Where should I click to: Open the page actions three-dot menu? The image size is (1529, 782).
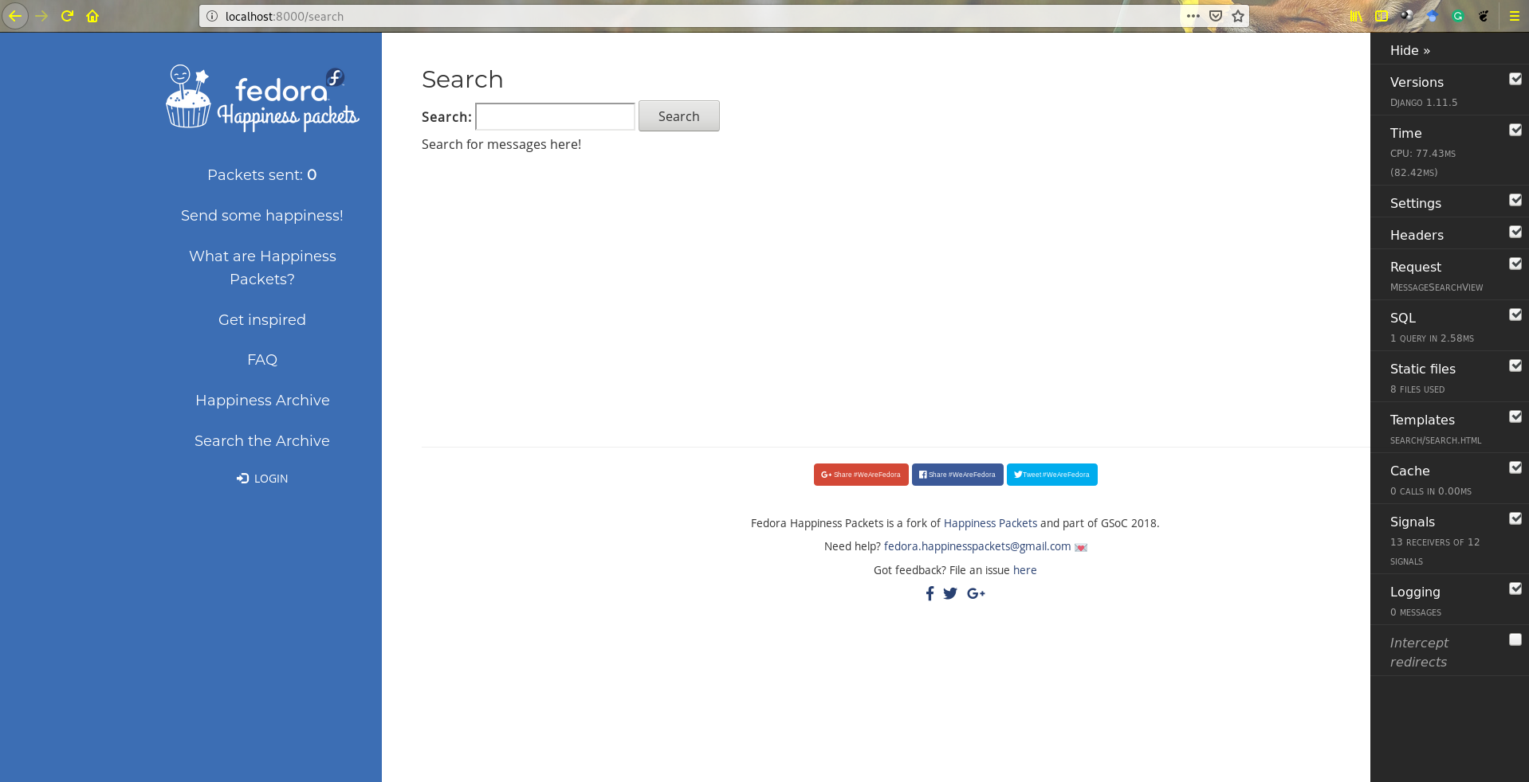click(x=1193, y=16)
